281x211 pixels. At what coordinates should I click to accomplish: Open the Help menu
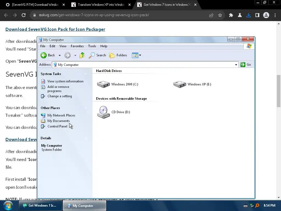104,46
